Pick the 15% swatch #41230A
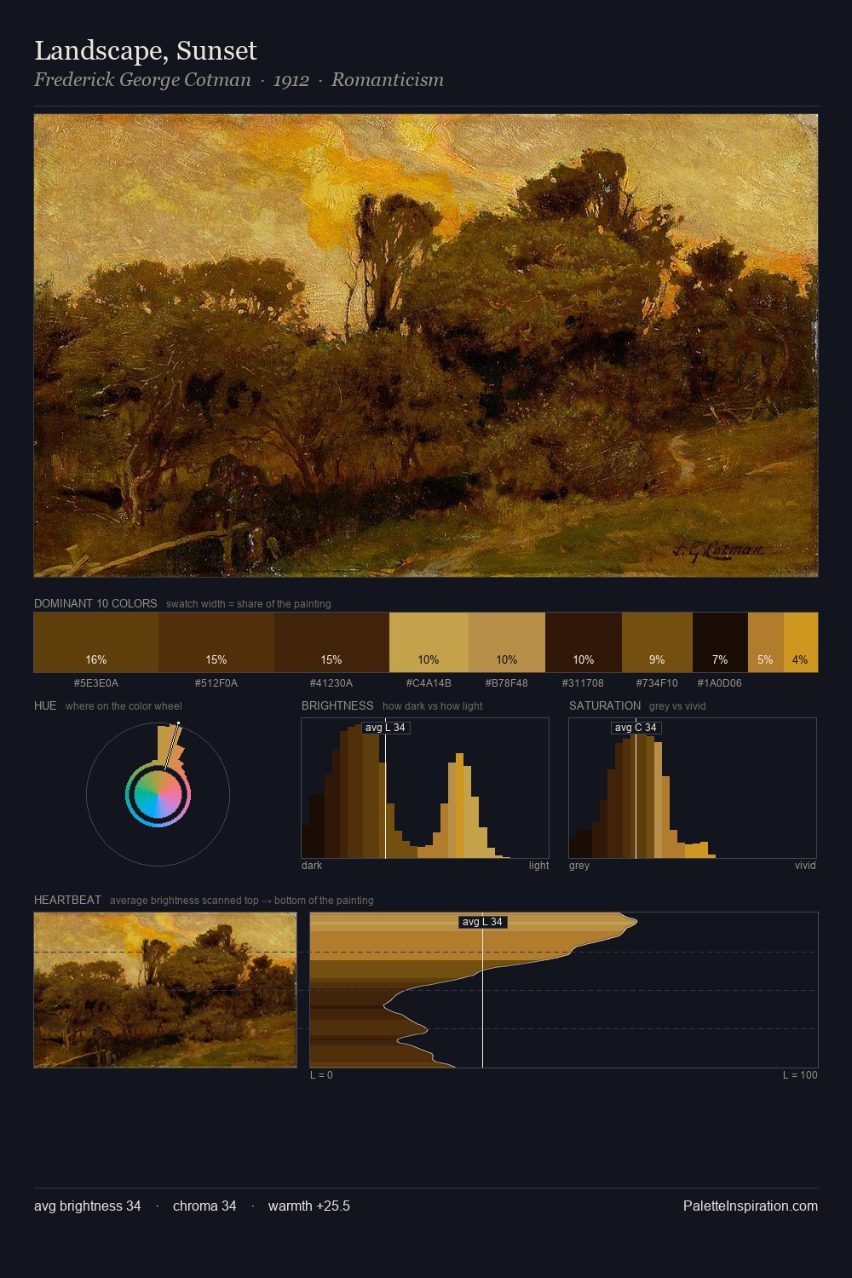852x1278 pixels. 331,642
